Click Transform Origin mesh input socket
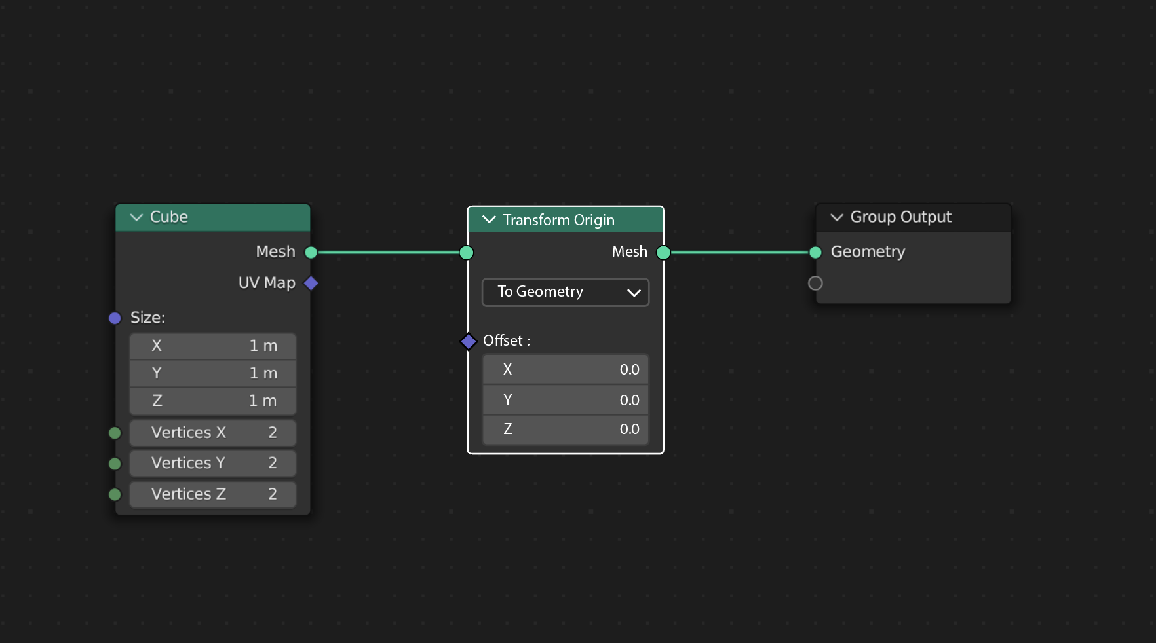This screenshot has height=643, width=1156. 467,253
